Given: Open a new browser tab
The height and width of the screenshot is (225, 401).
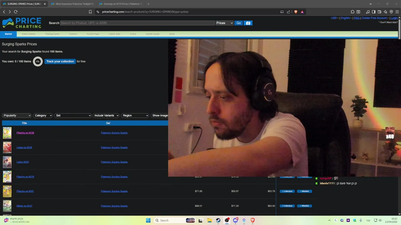Looking at the screenshot, I should pos(148,4).
